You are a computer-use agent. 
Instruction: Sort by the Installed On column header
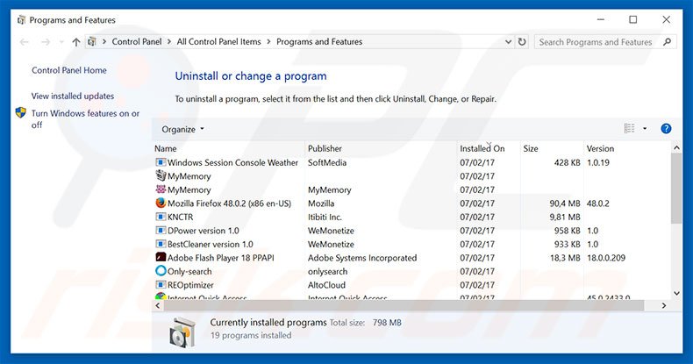[482, 148]
